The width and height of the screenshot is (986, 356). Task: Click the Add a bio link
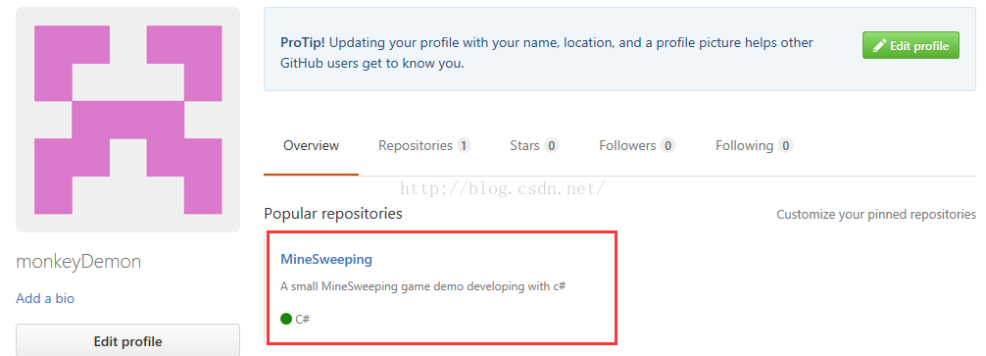pos(45,298)
